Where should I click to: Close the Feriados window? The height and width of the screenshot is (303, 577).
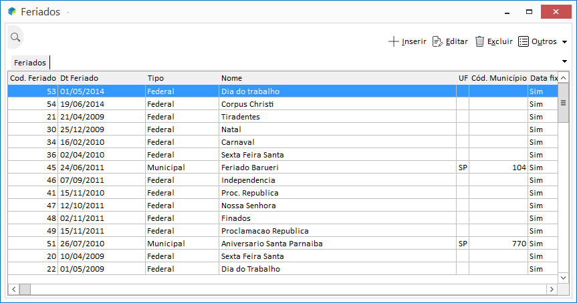[x=556, y=12]
